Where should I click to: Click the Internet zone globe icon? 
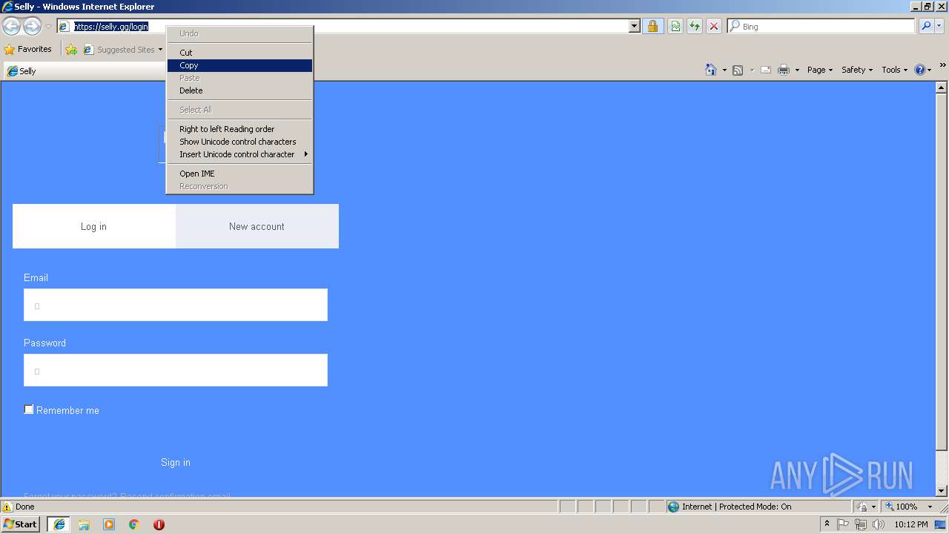pos(673,507)
